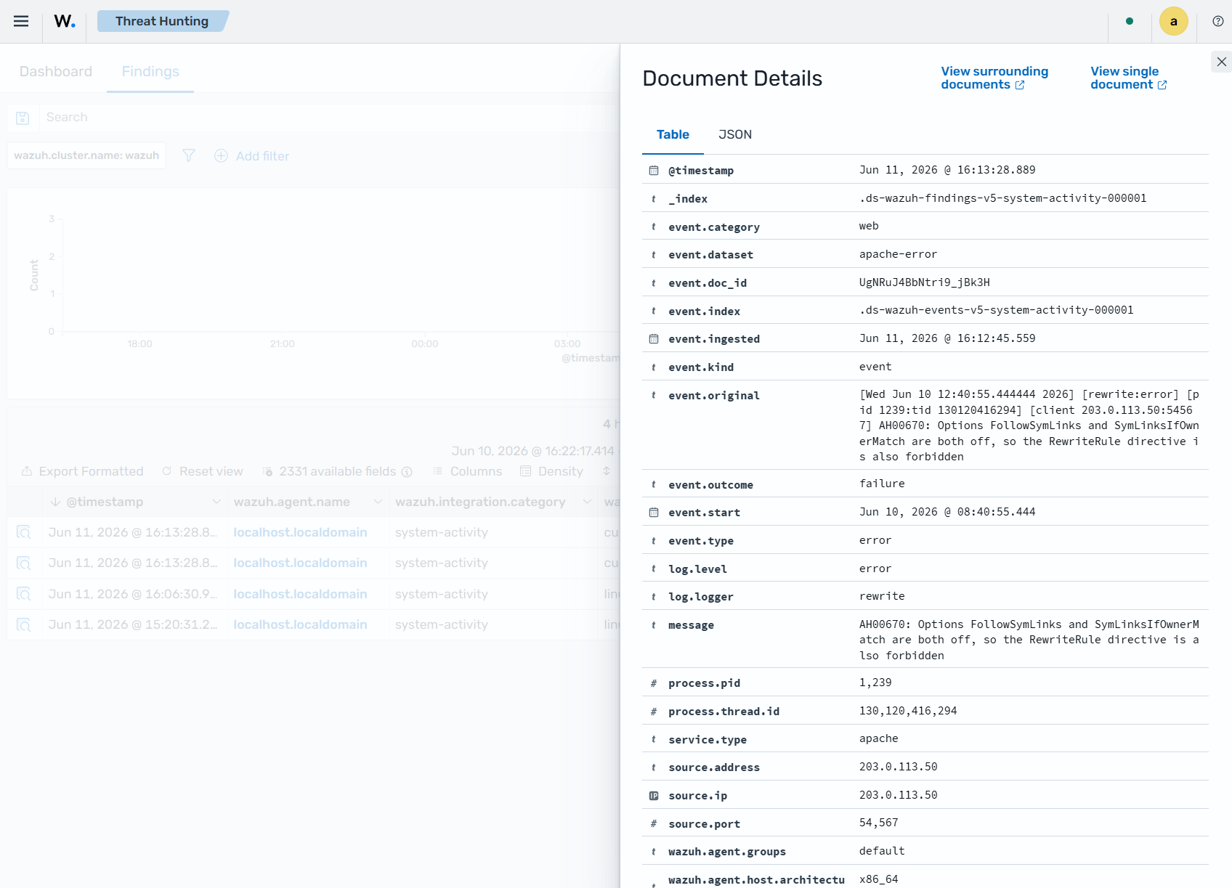The height and width of the screenshot is (888, 1232).
Task: Click the wazuh.cluster.name: wazuh filter pill
Action: click(86, 155)
